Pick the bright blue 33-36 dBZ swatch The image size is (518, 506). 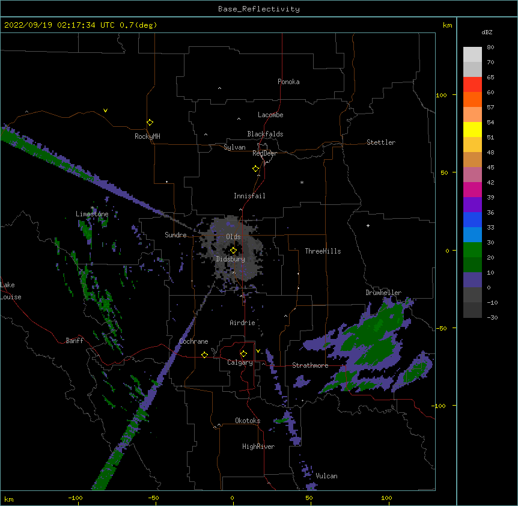click(472, 219)
